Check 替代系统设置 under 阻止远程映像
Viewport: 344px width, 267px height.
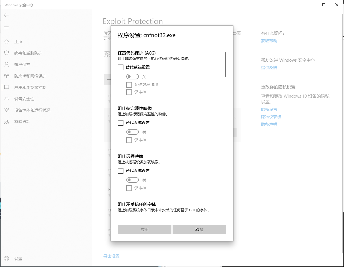pos(121,170)
